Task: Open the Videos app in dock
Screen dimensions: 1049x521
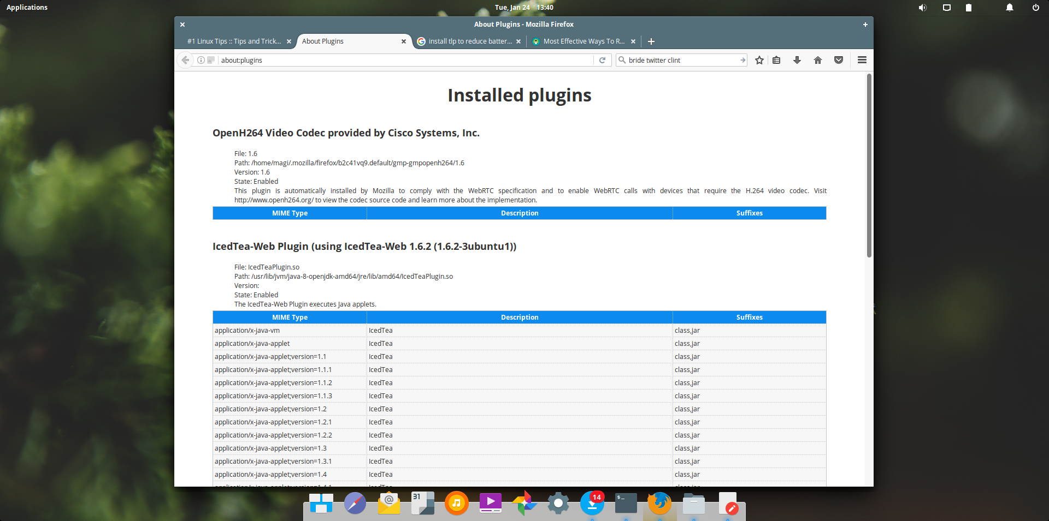Action: [x=491, y=503]
